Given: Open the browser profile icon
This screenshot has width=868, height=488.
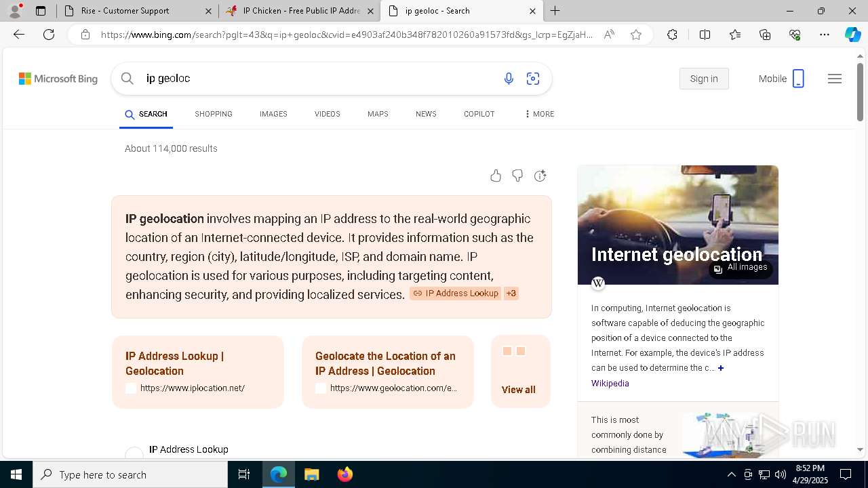Looking at the screenshot, I should pos(15,11).
